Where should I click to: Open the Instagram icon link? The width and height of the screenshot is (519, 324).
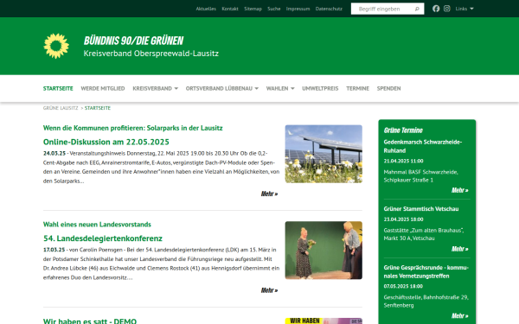click(447, 9)
